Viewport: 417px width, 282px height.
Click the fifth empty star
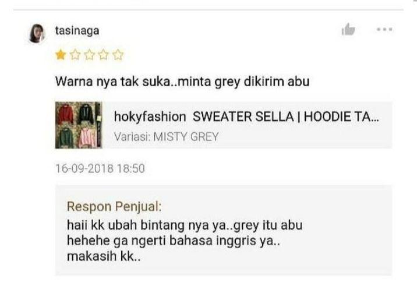[x=118, y=55]
